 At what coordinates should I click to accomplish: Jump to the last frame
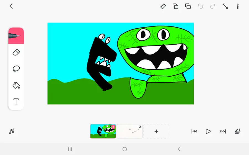click(x=223, y=131)
